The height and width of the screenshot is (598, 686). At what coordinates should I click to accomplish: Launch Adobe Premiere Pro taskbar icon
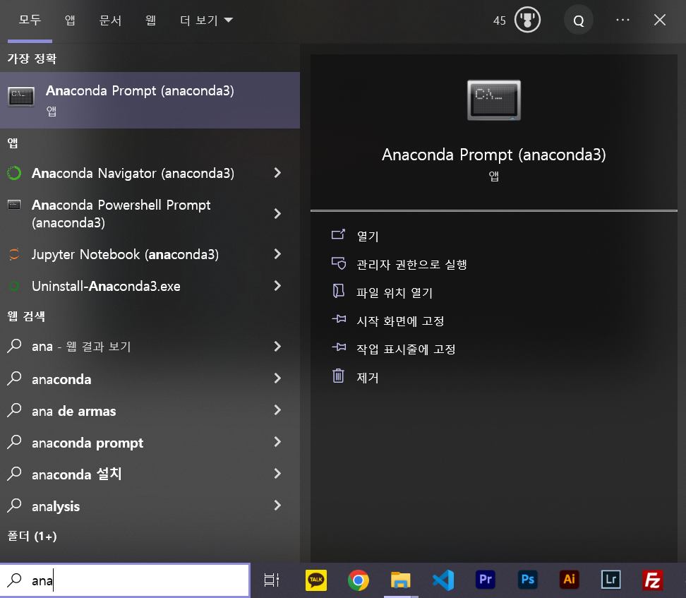[x=485, y=580]
